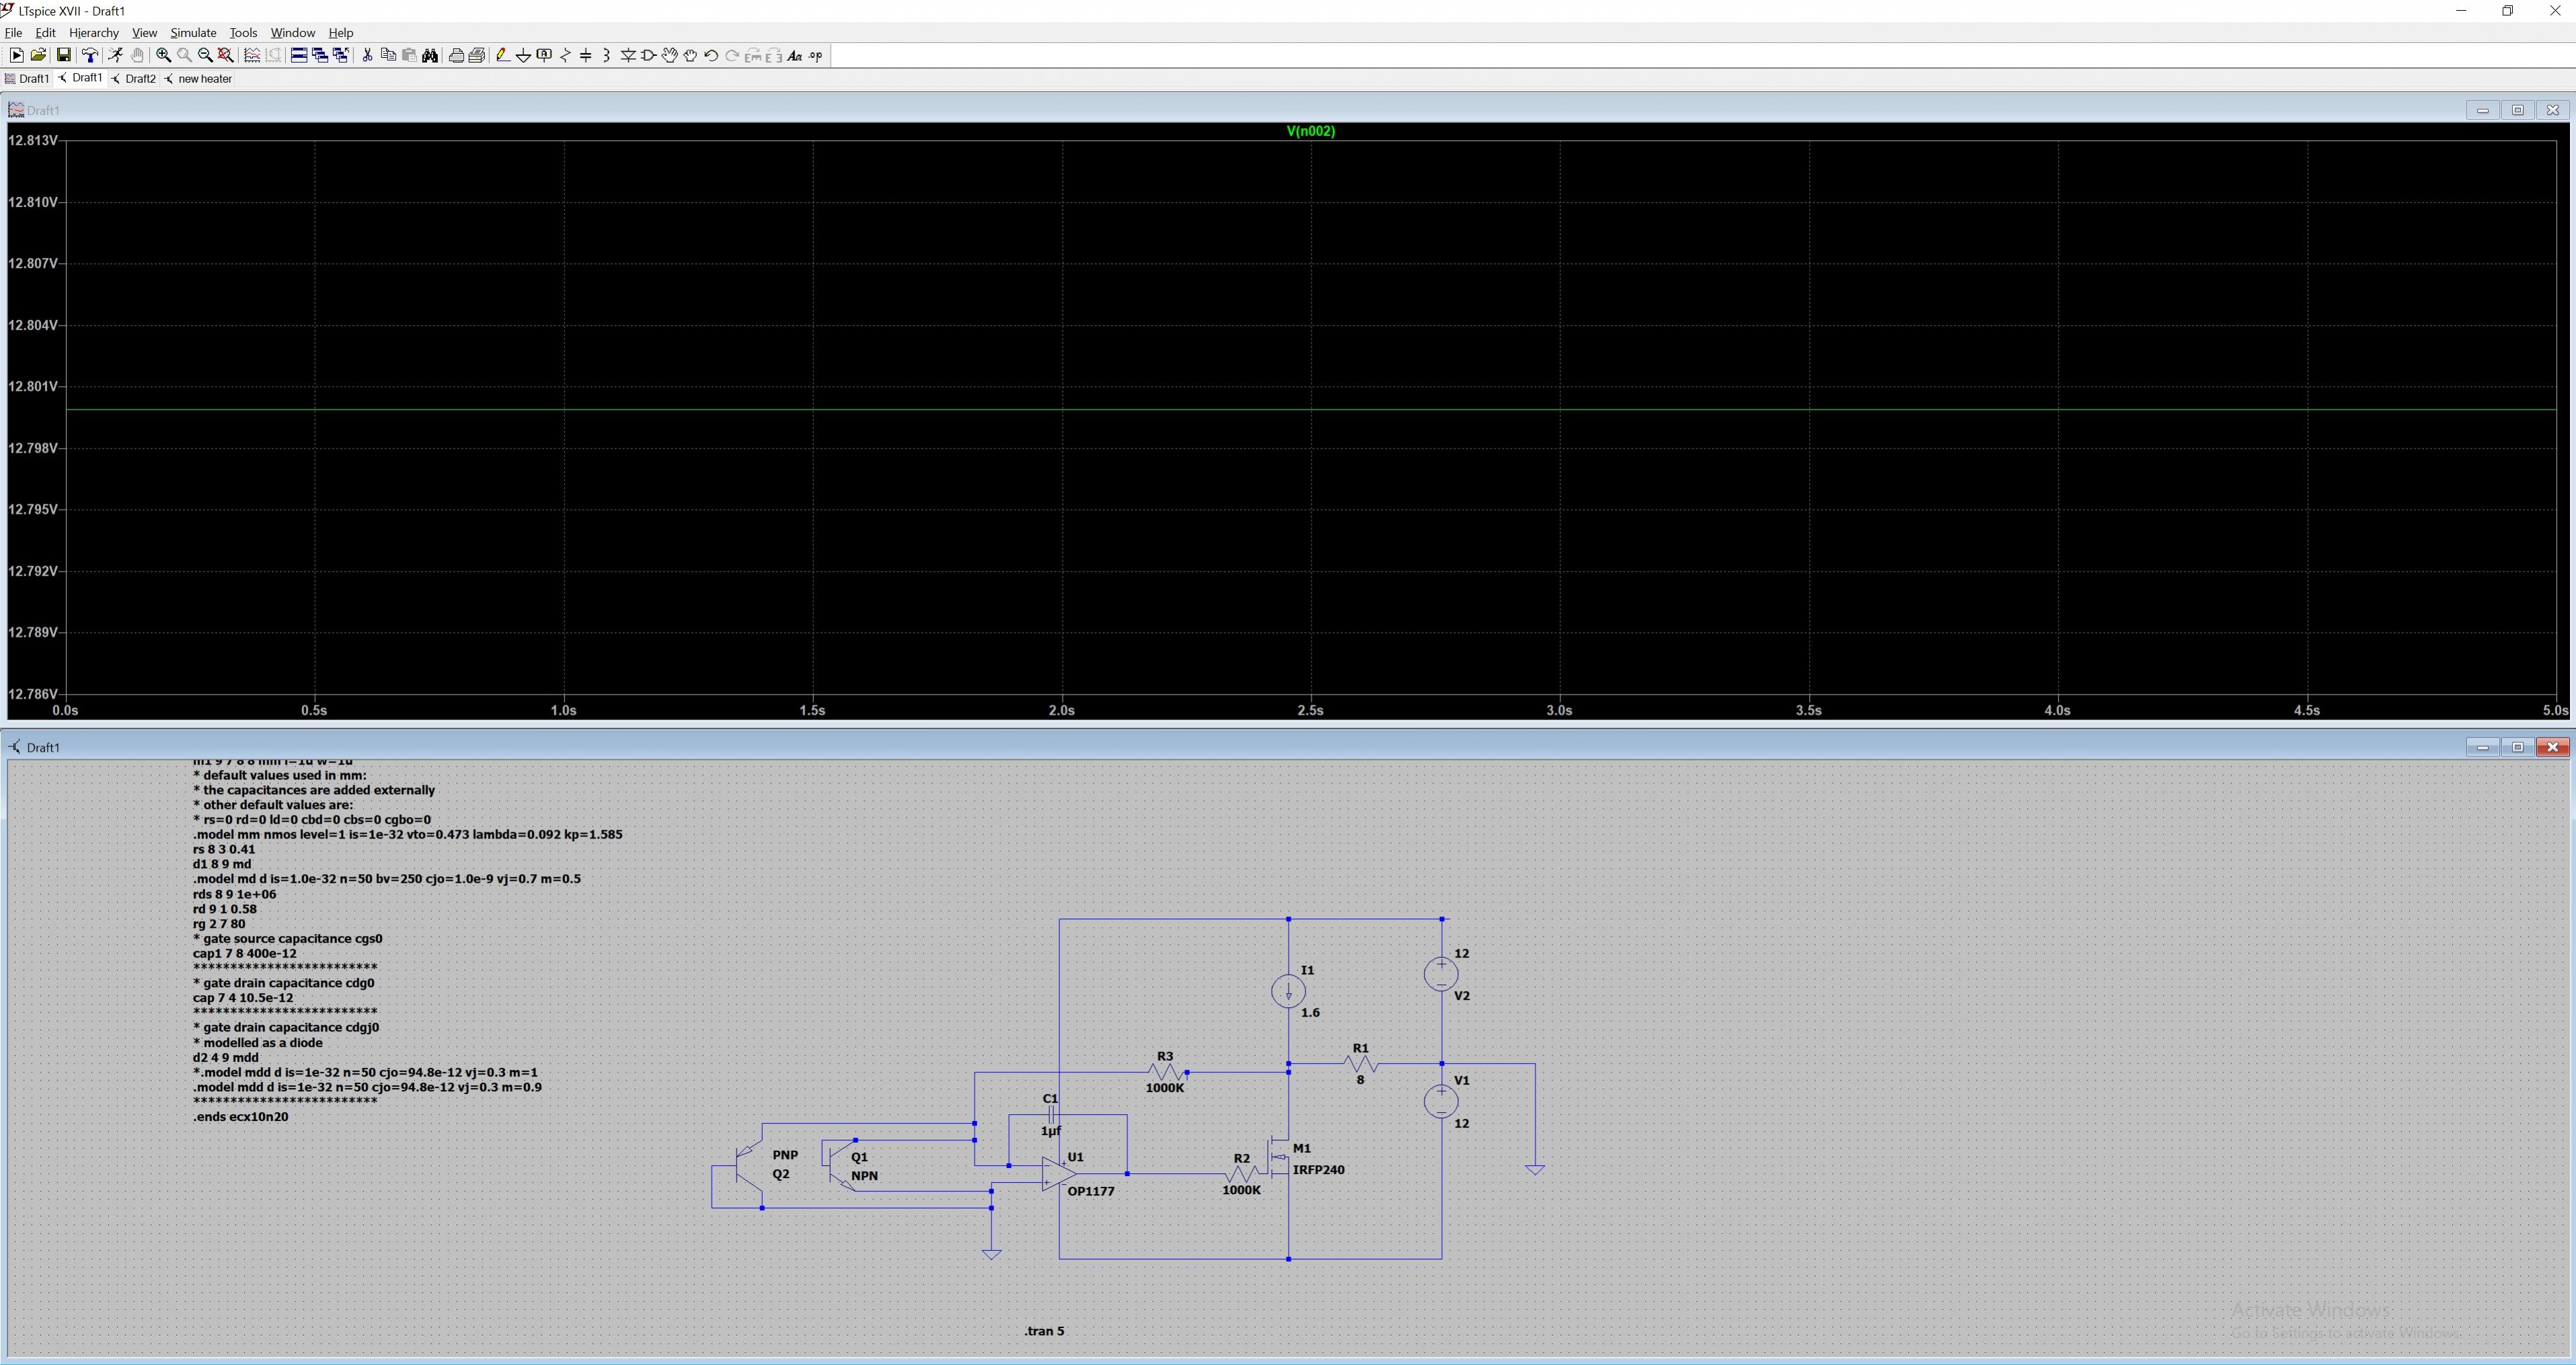Screen dimensions: 2576x1365
Task: Click the Copy toolbar icon
Action: [x=388, y=56]
